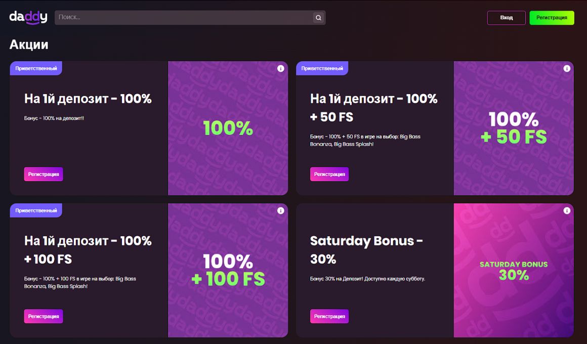587x344 pixels.
Task: Open info icon on 100% deposit card
Action: pos(281,69)
